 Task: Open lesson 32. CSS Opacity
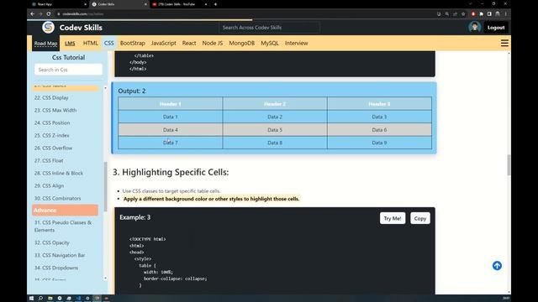(52, 242)
